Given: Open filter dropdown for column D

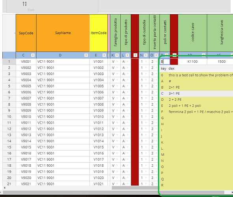Looking at the screenshot, I should (86, 55).
